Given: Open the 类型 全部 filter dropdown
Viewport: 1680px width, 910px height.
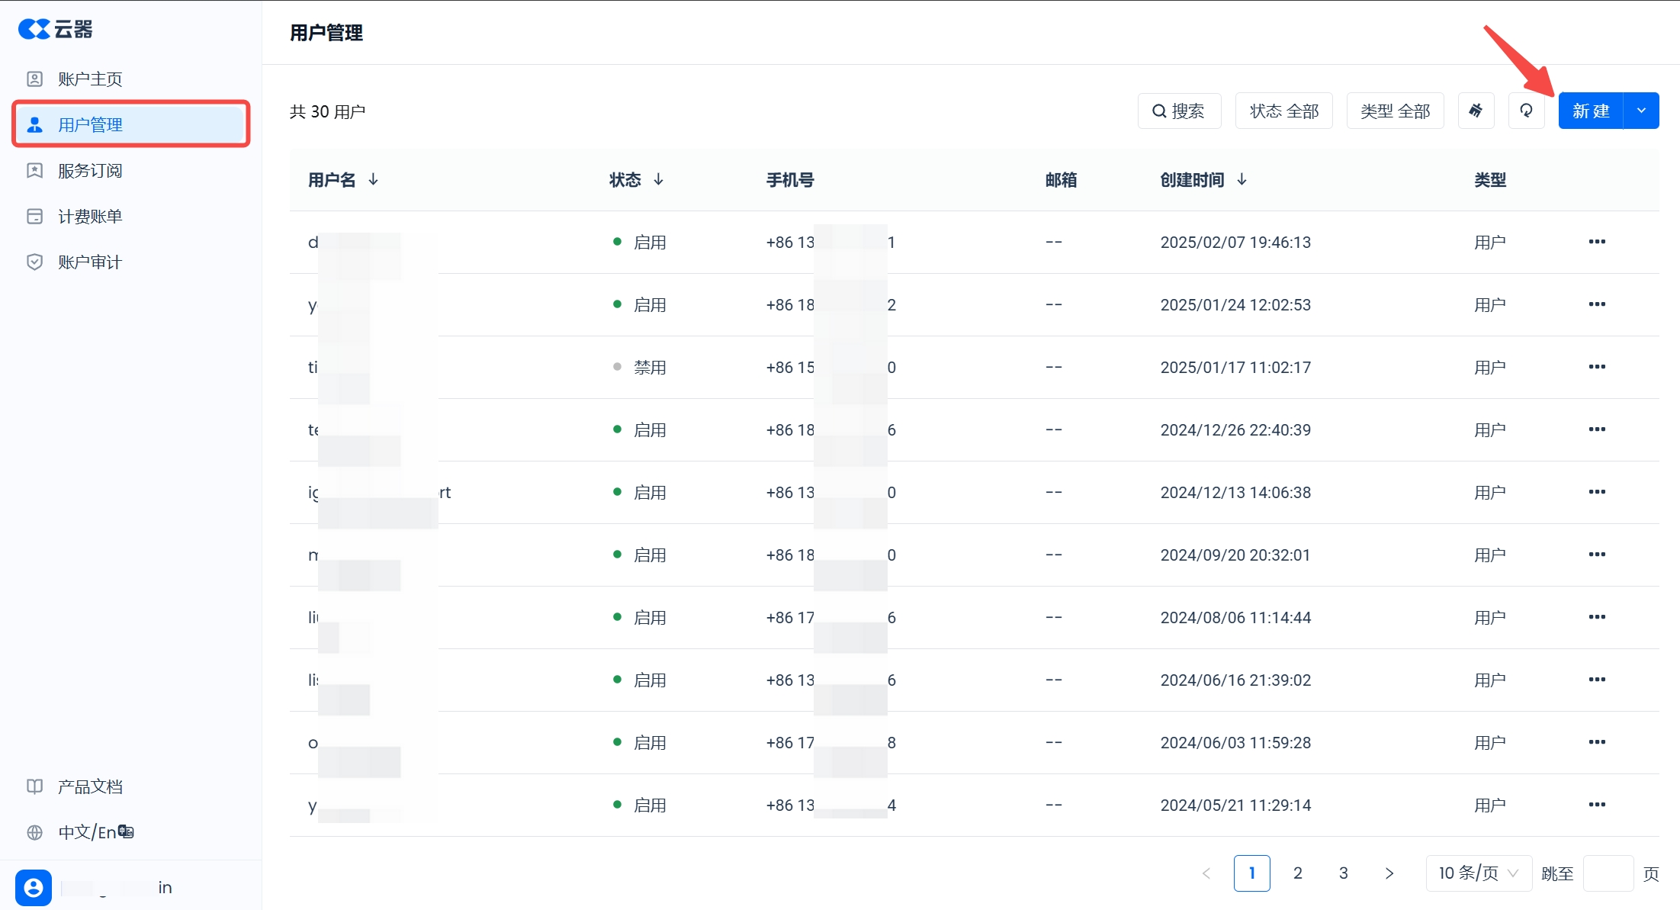Looking at the screenshot, I should pyautogui.click(x=1395, y=111).
